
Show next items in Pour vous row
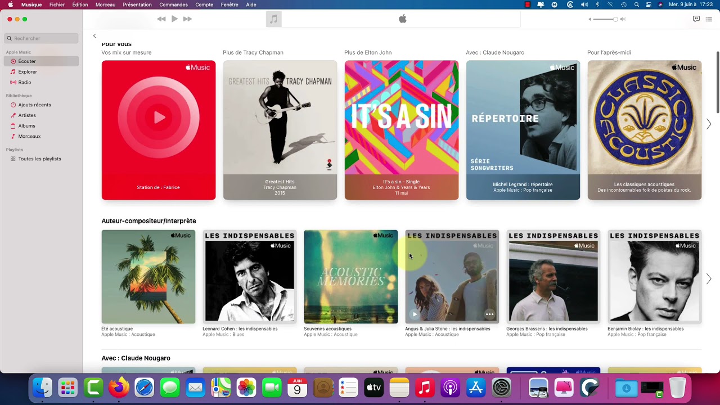[709, 124]
